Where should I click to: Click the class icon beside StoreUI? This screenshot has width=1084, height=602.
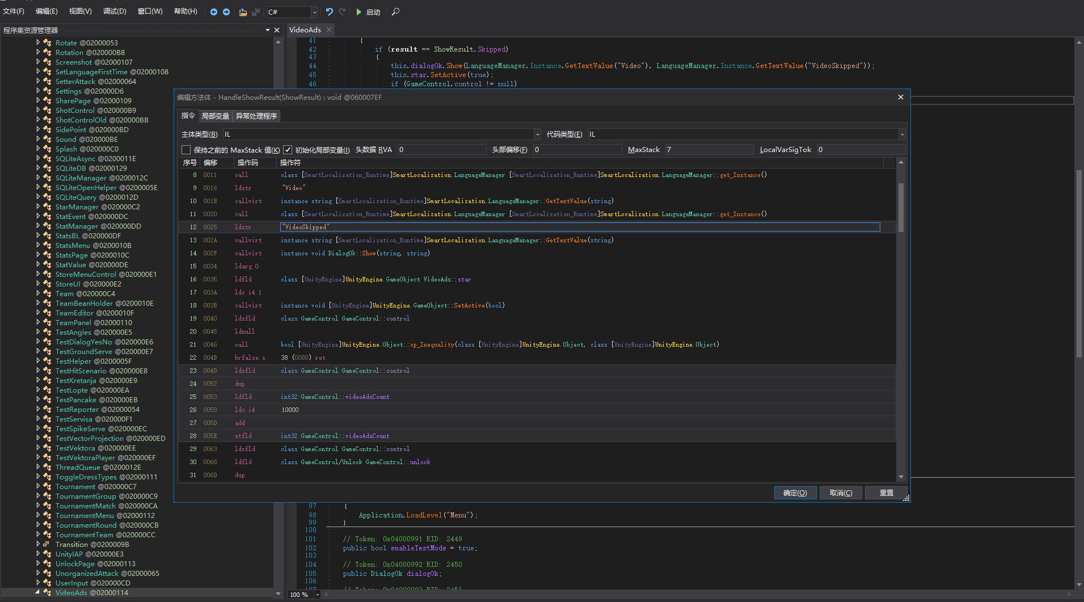[x=48, y=284]
